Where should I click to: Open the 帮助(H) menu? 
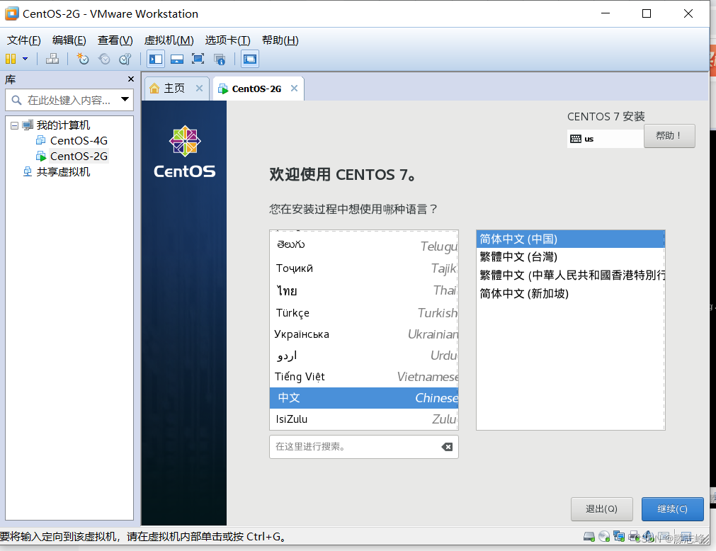coord(280,40)
